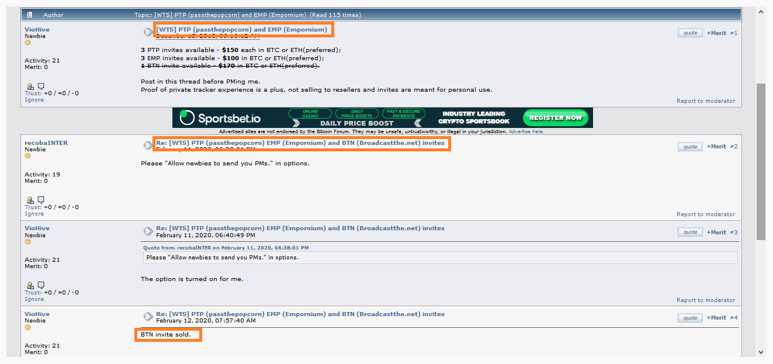Open the #2 post permalink

click(x=734, y=147)
